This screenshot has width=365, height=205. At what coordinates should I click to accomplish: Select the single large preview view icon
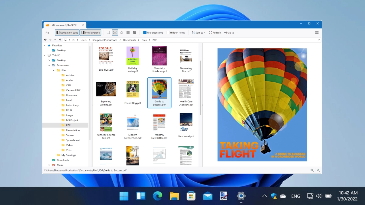tap(108, 32)
